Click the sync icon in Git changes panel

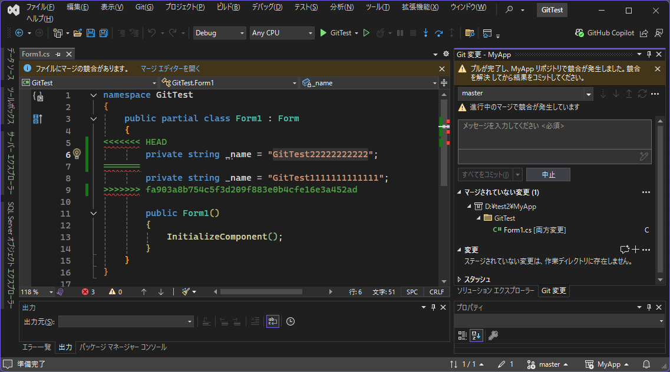[642, 94]
